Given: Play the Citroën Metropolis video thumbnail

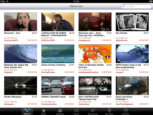Looking at the screenshot, I should coord(21,86).
